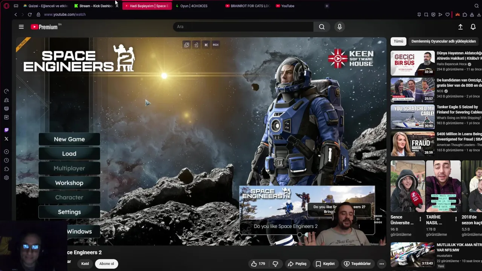Open GEÇİCİ BİR SÜS video thumbnail

coord(412,63)
